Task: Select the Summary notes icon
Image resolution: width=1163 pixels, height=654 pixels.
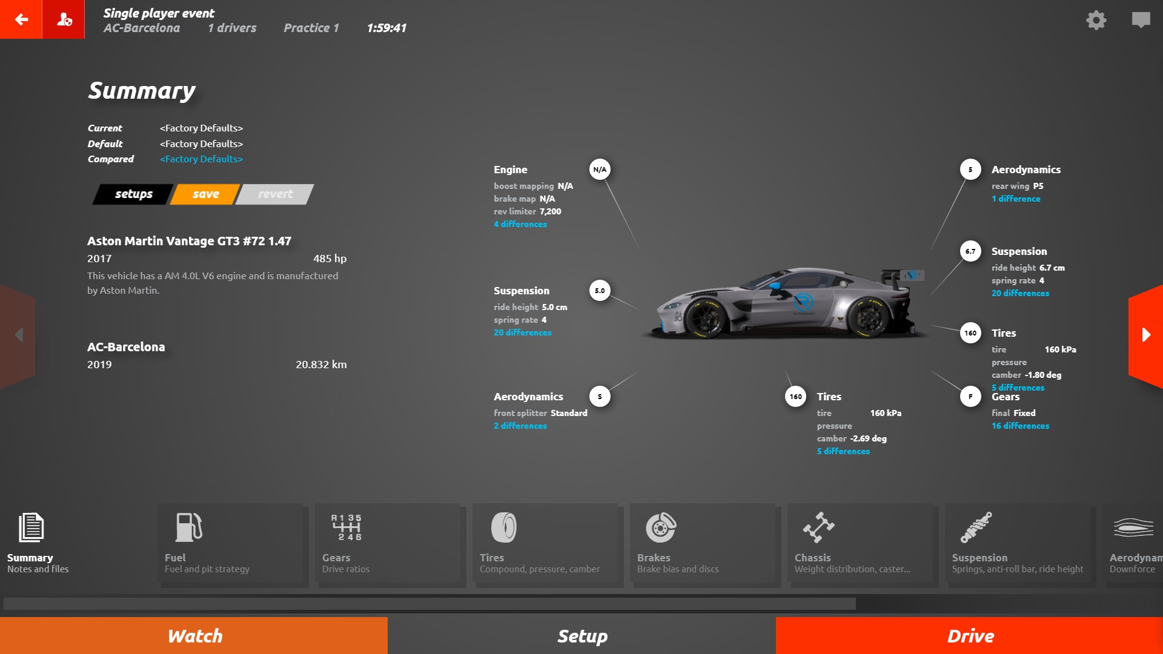Action: click(x=31, y=527)
